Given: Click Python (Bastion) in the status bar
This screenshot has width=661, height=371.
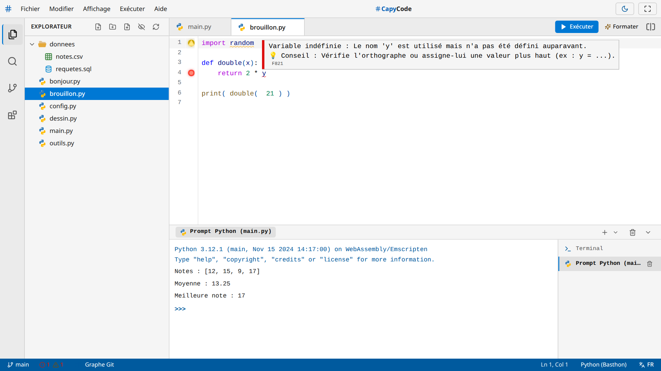Looking at the screenshot, I should (604, 365).
